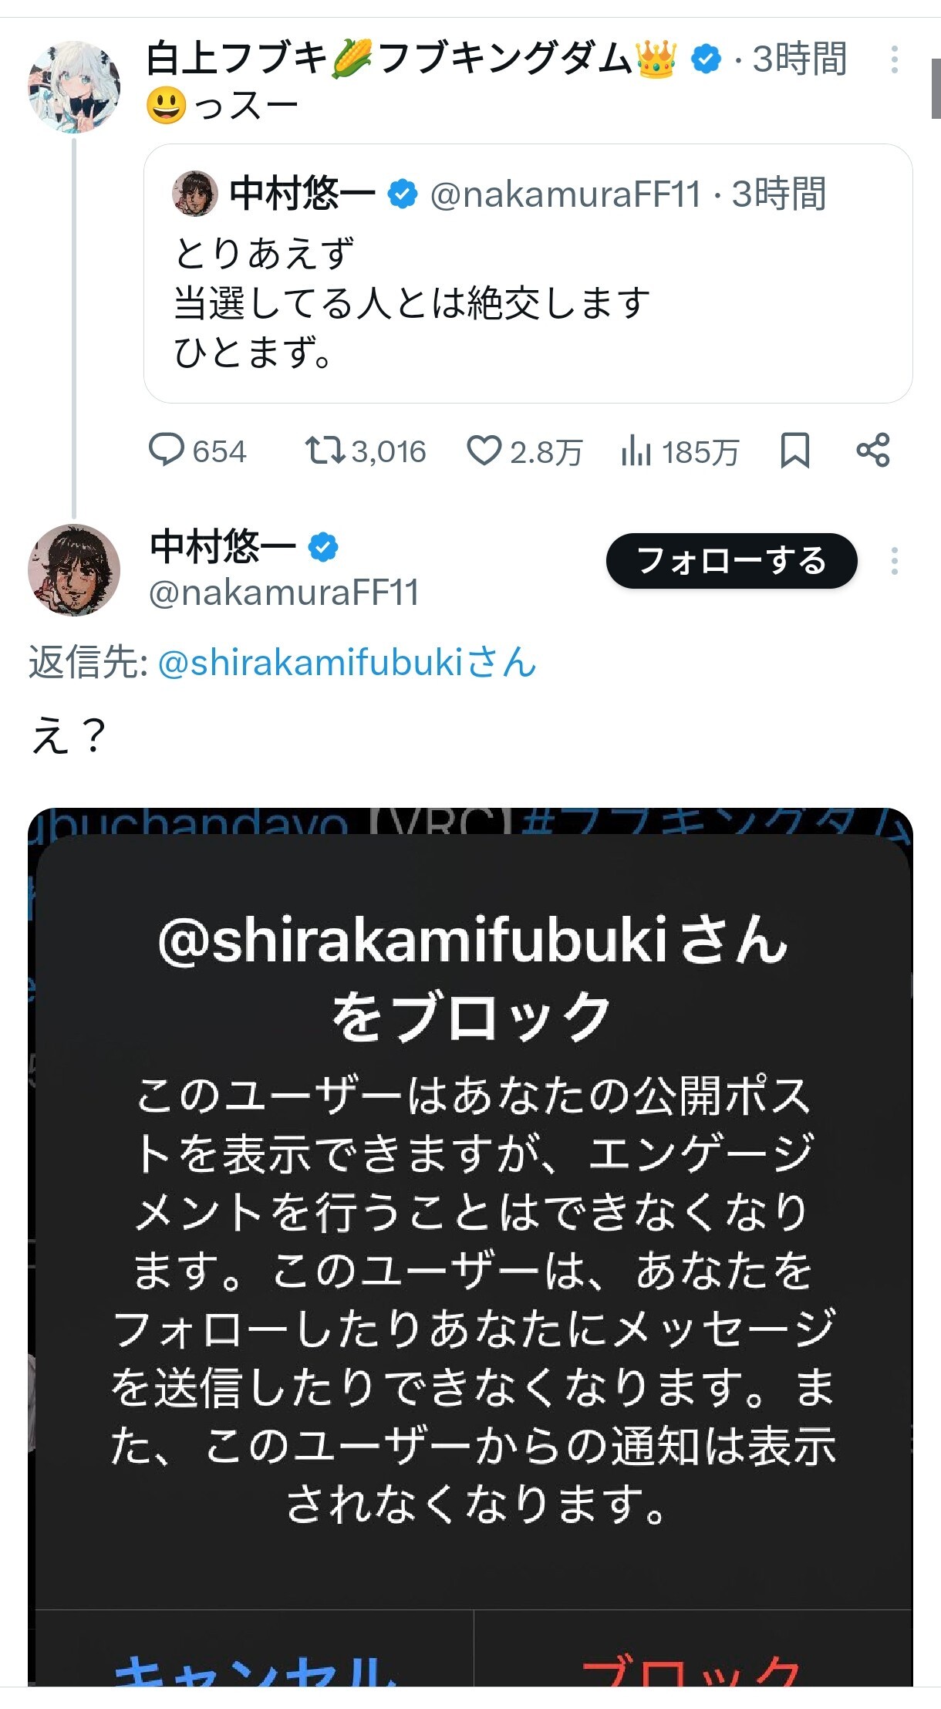The height and width of the screenshot is (1709, 941).
Task: Click the repost icon showing 3,016
Action: click(325, 451)
